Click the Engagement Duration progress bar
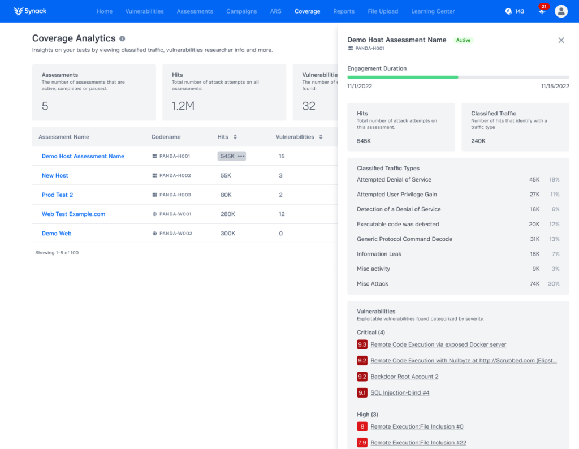 pos(458,77)
